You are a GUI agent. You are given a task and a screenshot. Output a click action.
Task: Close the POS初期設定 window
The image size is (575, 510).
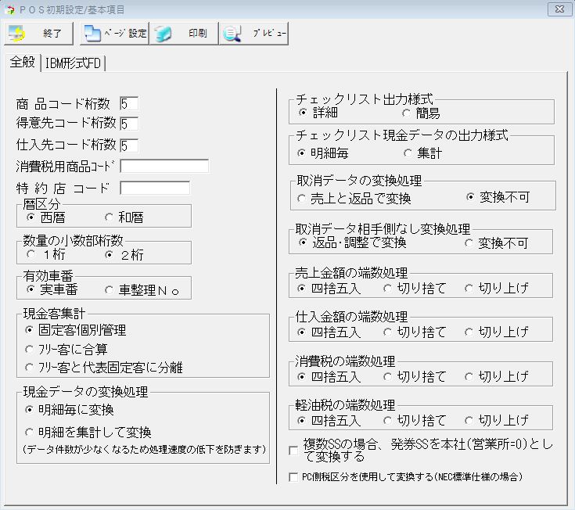pyautogui.click(x=559, y=9)
